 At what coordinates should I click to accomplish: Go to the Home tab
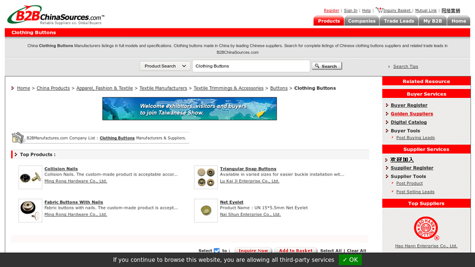point(458,21)
